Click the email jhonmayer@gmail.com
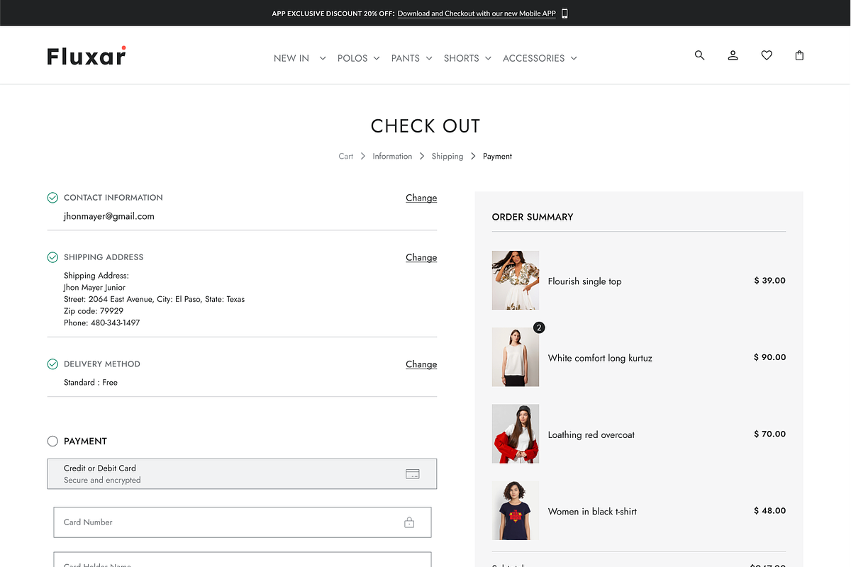Viewport: 851px width, 567px height. click(x=109, y=216)
